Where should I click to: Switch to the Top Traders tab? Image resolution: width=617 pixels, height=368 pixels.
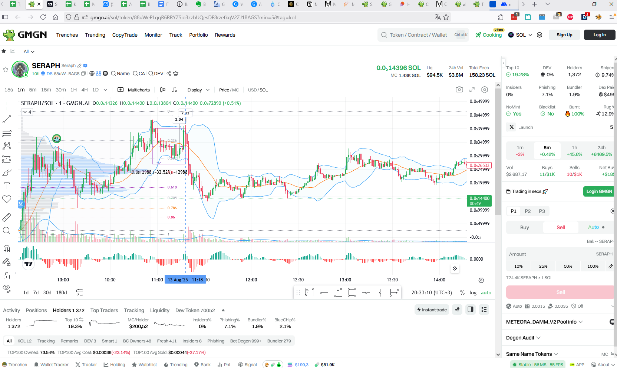tap(104, 310)
